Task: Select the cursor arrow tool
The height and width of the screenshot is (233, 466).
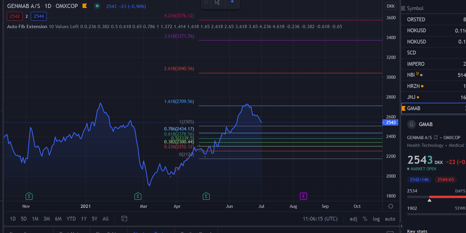Action: pos(217,2)
